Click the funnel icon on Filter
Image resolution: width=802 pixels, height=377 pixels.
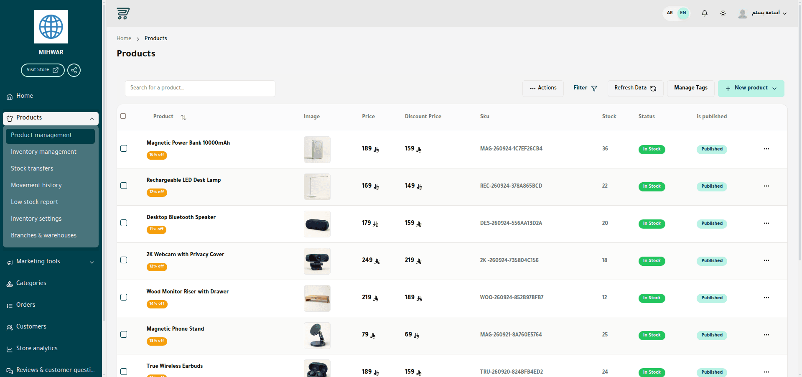[x=594, y=88]
